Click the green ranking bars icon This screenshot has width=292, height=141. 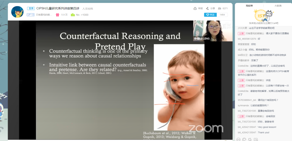73,15
